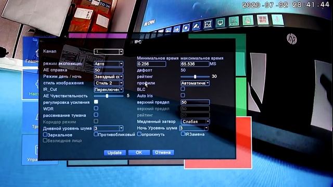
Task: Adjust the рейтинг slider set to 30
Action: 195,76
